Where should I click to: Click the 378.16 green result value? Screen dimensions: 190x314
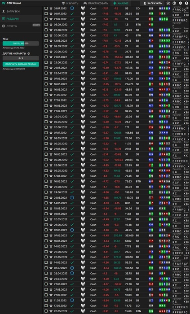click(x=117, y=257)
